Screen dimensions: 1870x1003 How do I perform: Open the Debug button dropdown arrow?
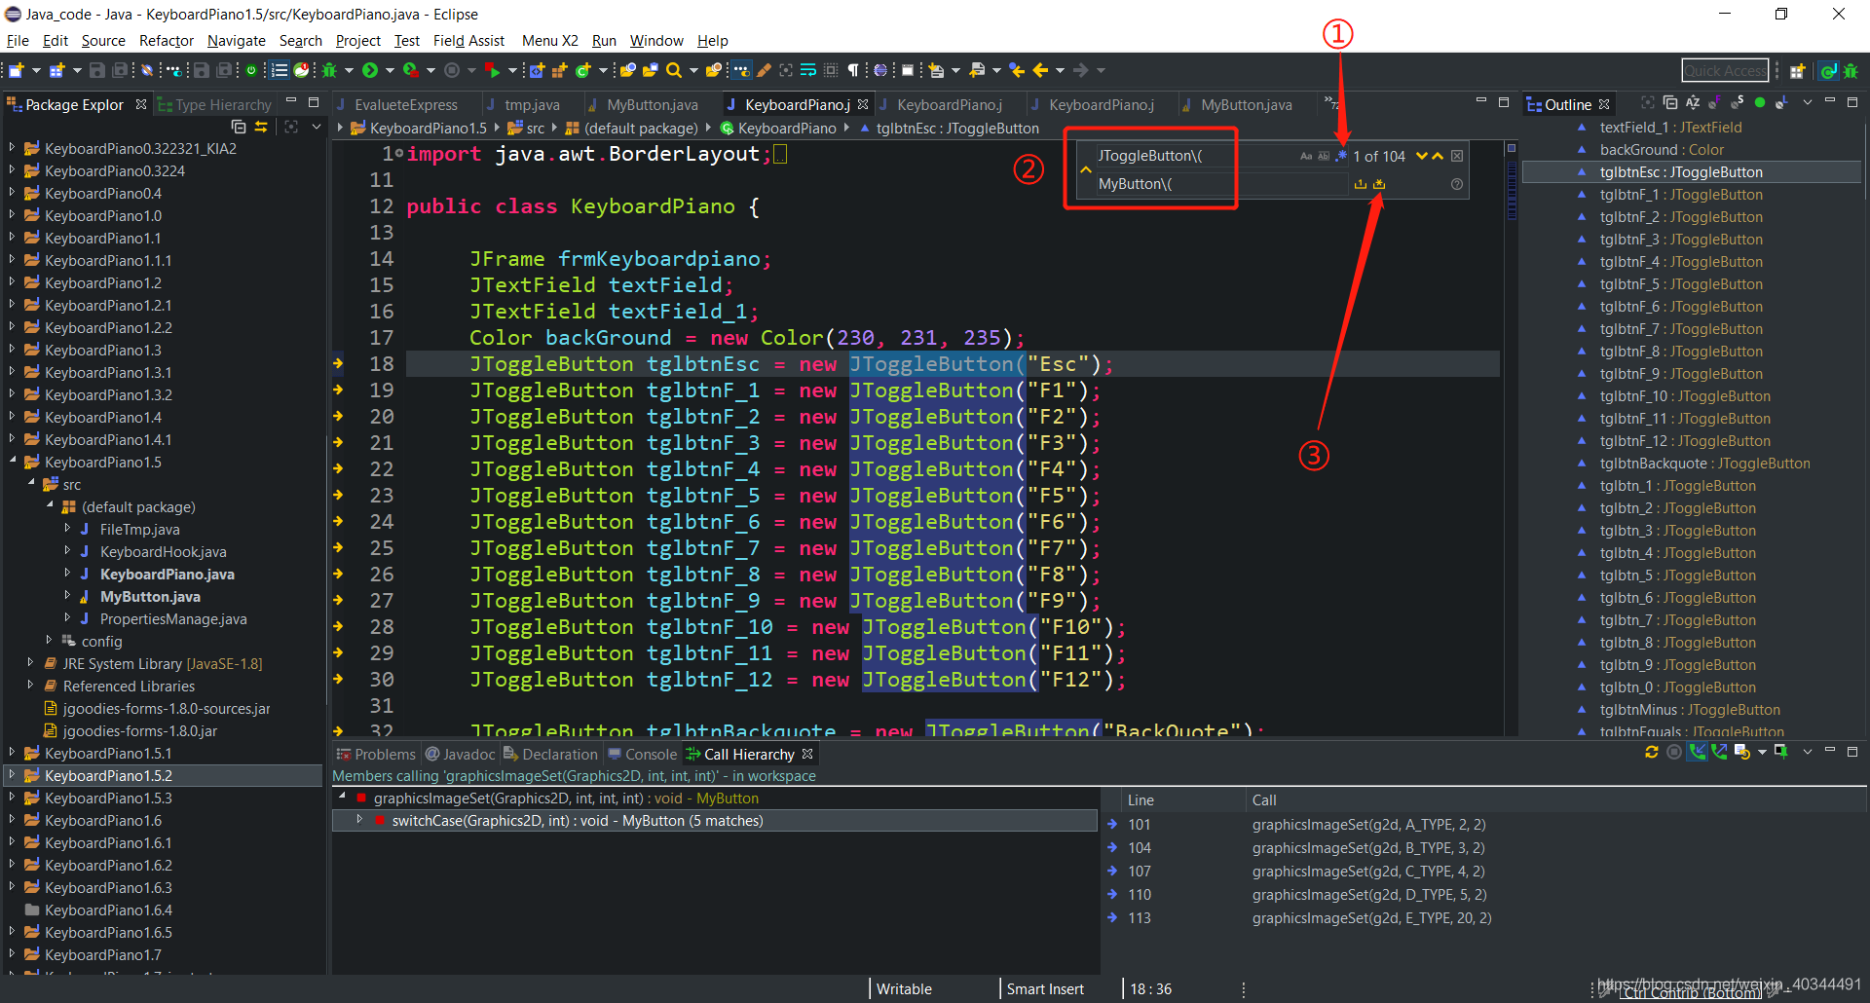(x=349, y=70)
